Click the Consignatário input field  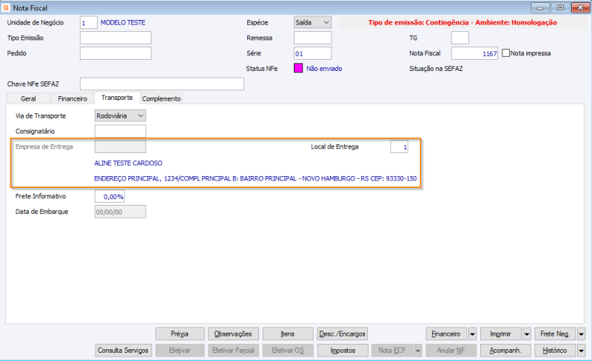(120, 131)
